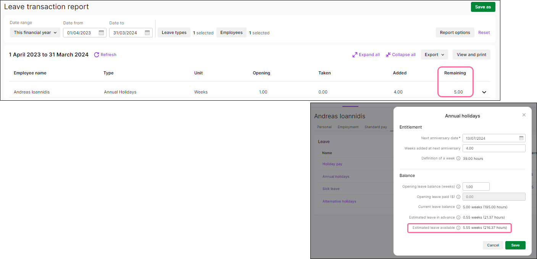Click the Next anniversary date field
Screen dimensions: 537x259
pyautogui.click(x=494, y=138)
